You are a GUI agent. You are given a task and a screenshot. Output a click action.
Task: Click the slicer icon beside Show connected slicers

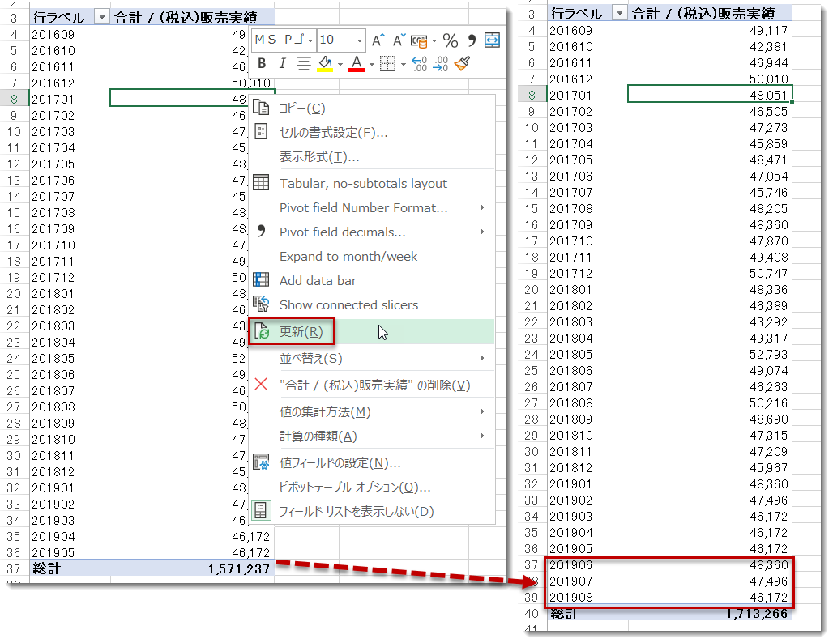click(261, 304)
